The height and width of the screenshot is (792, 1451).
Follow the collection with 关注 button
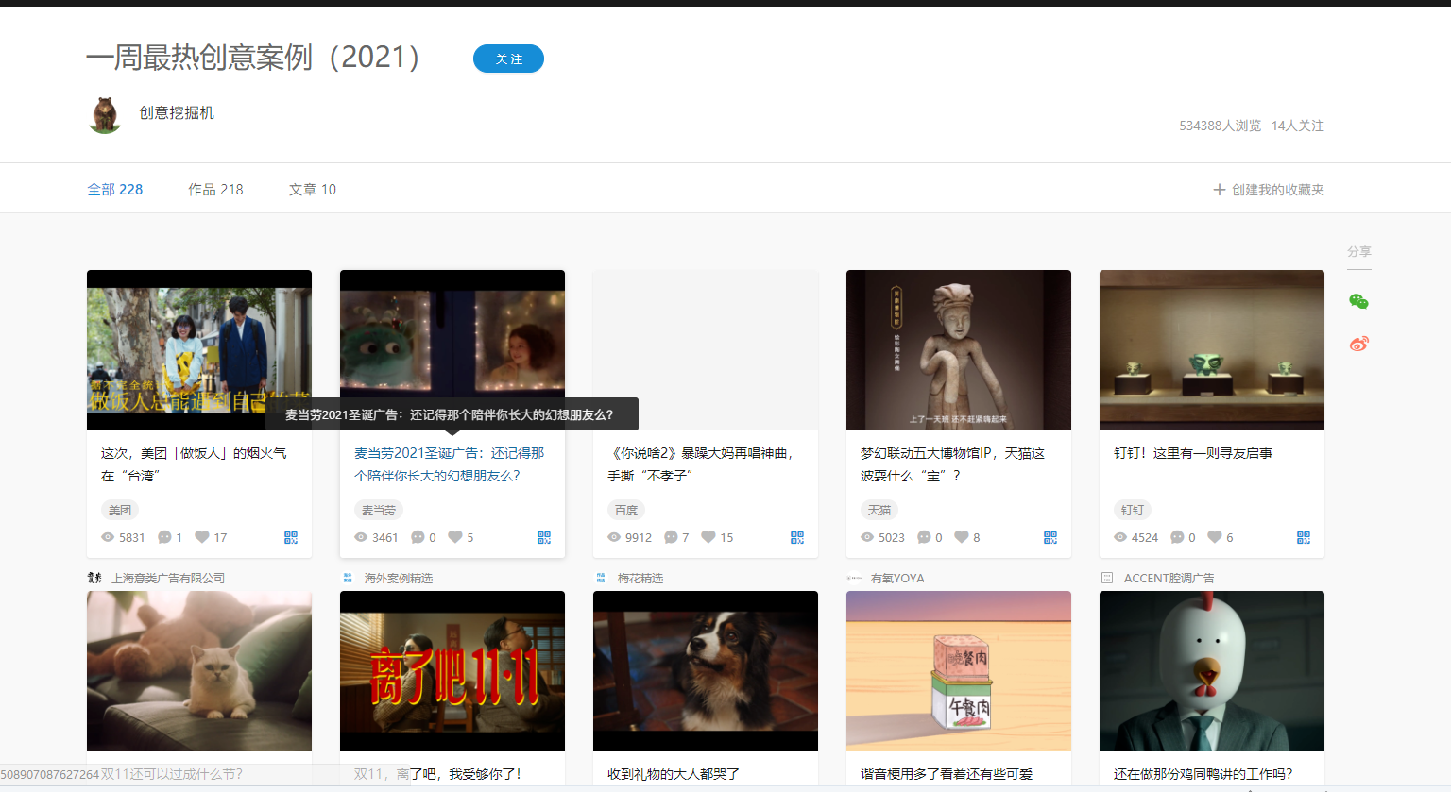(508, 59)
